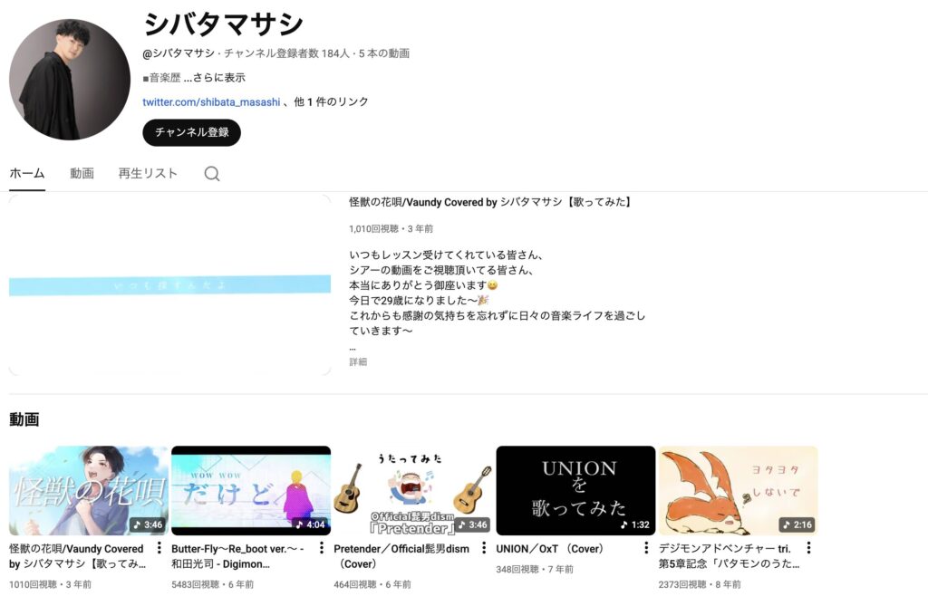Viewport: 928px width, 606px height.
Task: Open the Butter-Fly だけど thumbnail
Action: click(251, 491)
